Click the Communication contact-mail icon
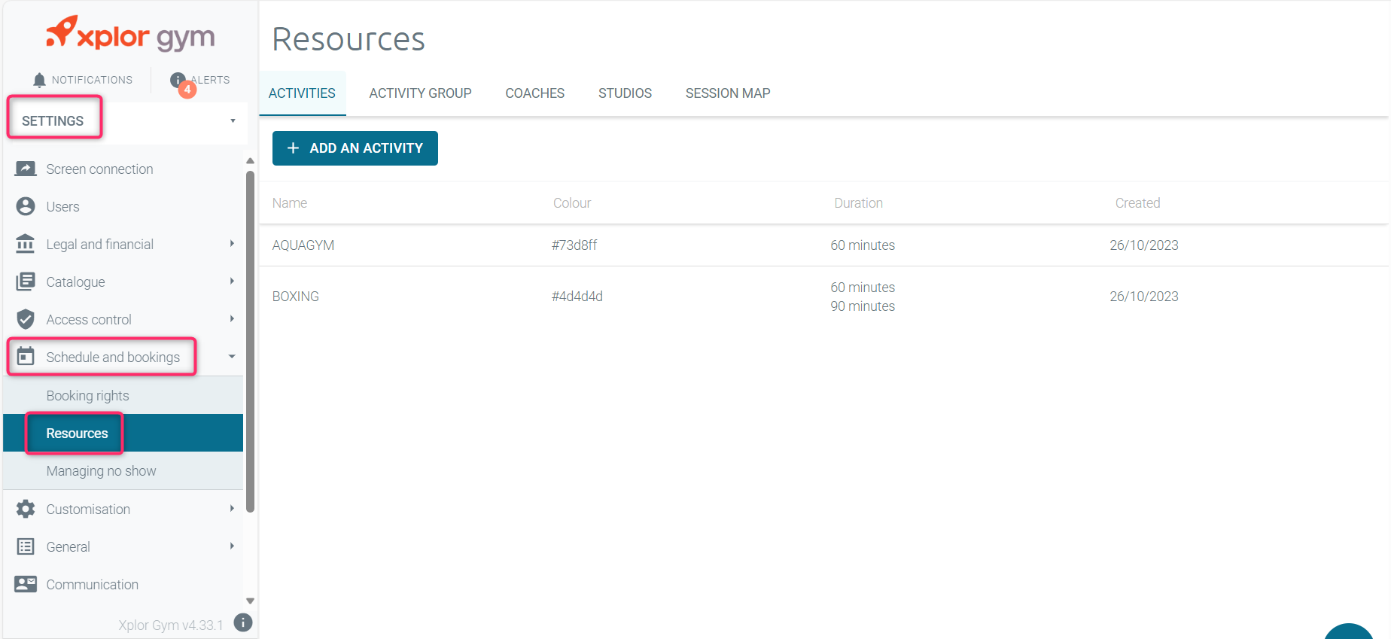The image size is (1391, 639). pos(26,584)
